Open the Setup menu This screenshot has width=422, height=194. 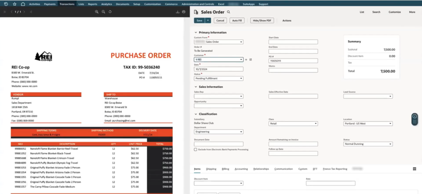point(136,4)
